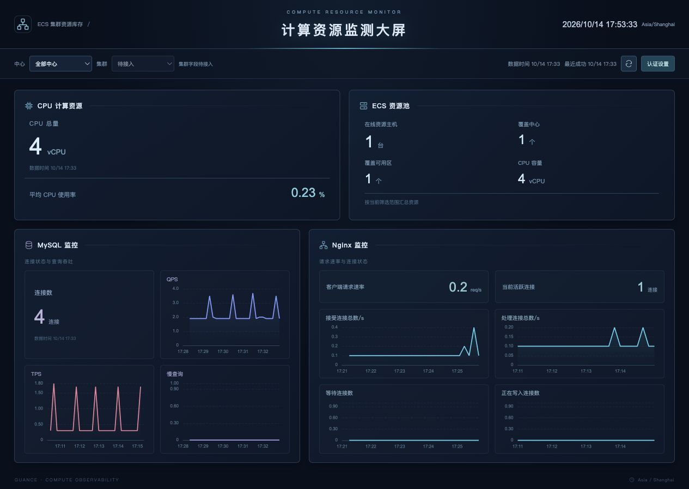Viewport: 689px width, 489px height.
Task: Click the 客户端请求速率 label
Action: point(345,287)
